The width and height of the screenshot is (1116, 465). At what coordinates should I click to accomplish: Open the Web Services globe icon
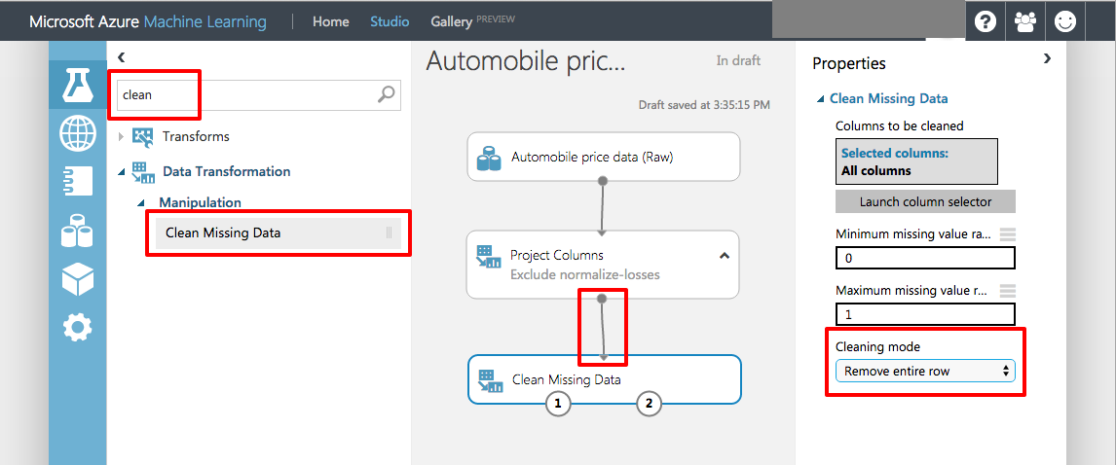tap(78, 133)
